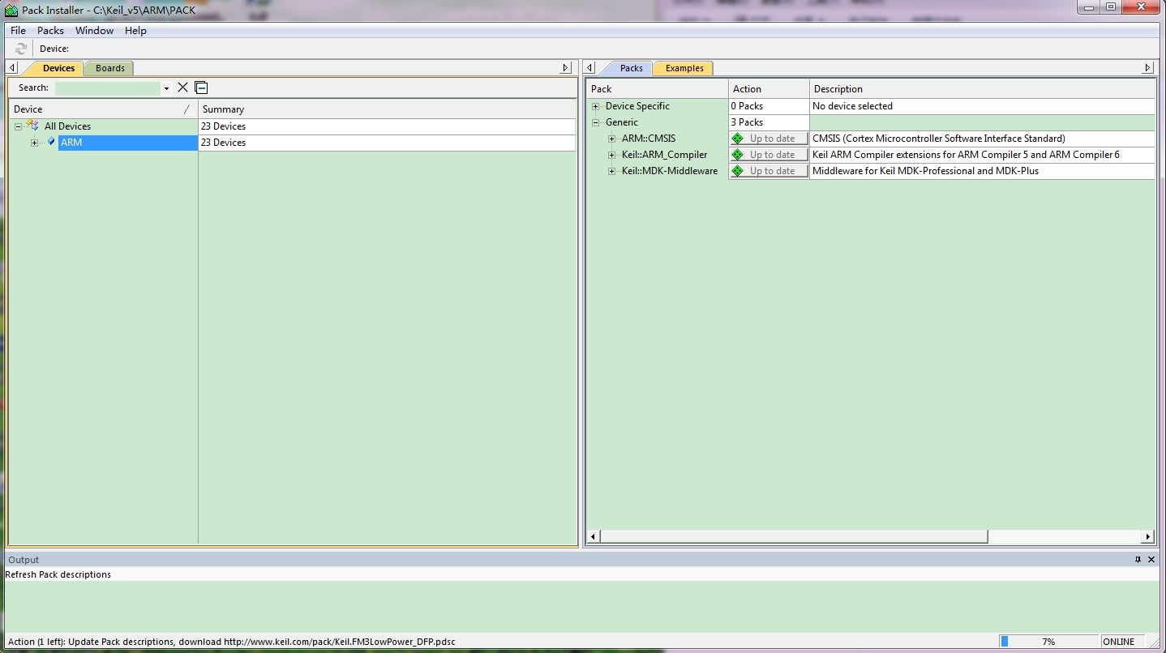Expand the Device Specific packs group
Image resolution: width=1166 pixels, height=653 pixels.
pos(595,106)
